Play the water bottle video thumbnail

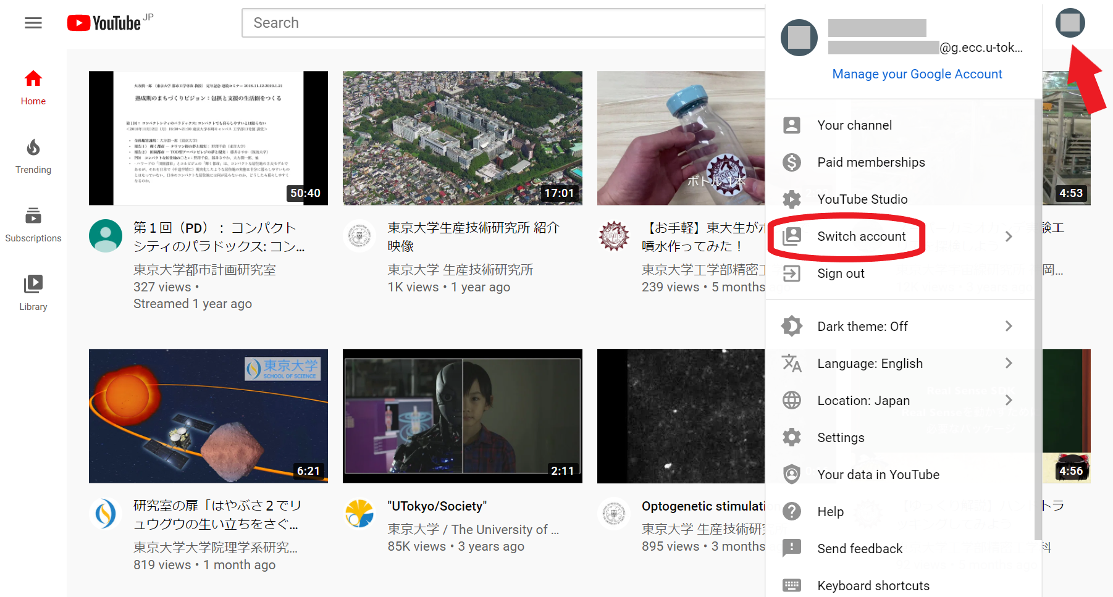pyautogui.click(x=681, y=138)
